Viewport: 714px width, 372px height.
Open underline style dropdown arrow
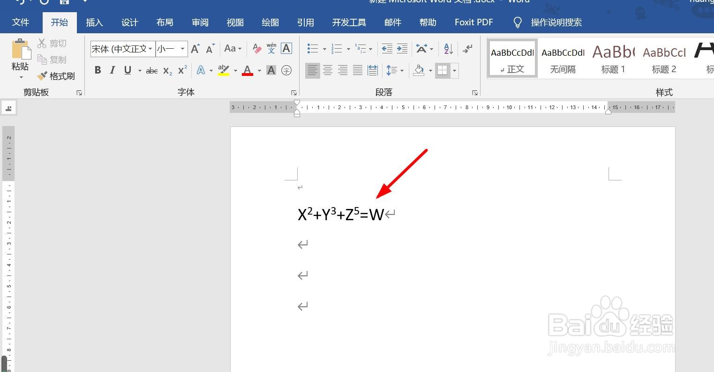[x=140, y=71]
